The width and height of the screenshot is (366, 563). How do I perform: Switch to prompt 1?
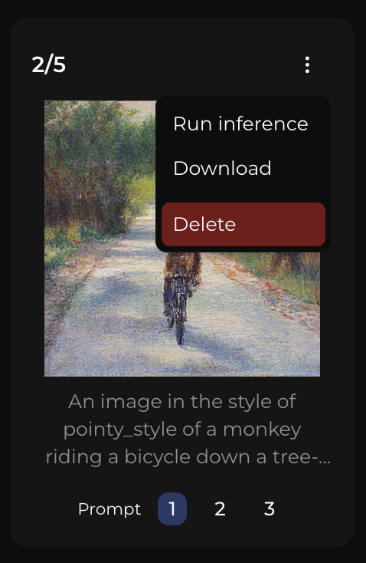(x=172, y=509)
